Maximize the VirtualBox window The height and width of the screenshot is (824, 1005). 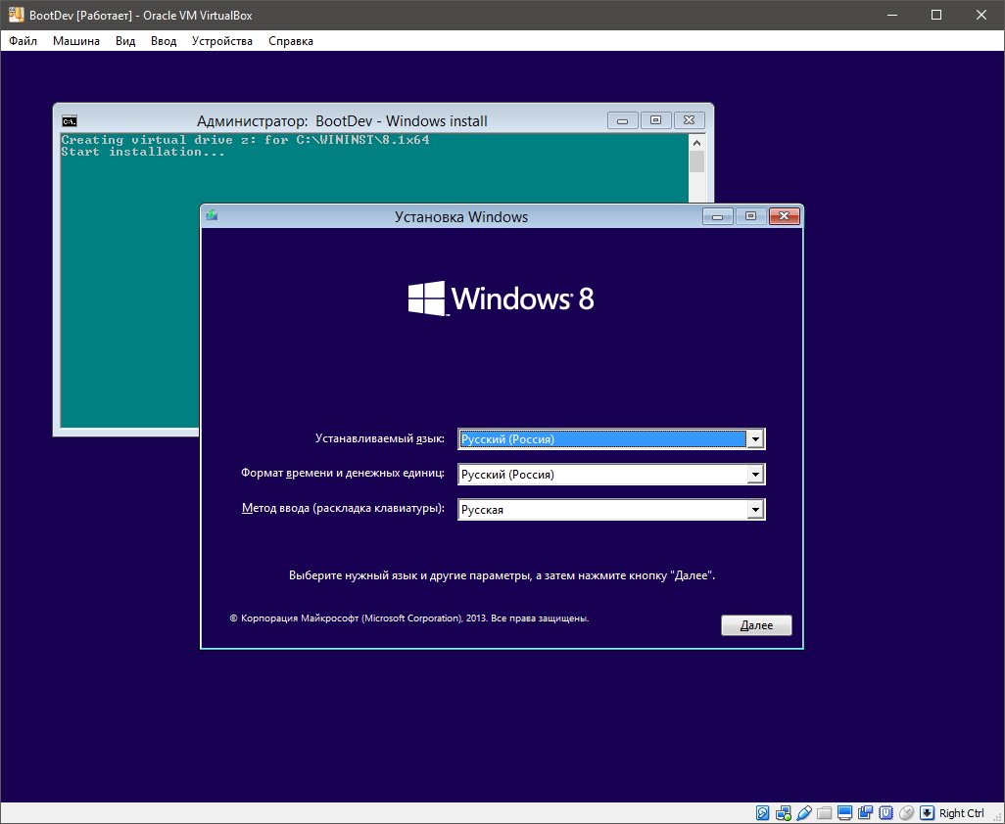(936, 15)
